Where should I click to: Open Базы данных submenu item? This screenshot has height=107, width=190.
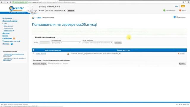(x=8, y=26)
